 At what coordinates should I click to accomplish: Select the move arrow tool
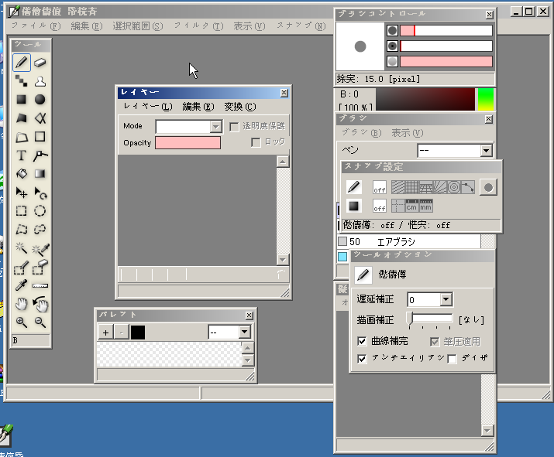[x=21, y=193]
